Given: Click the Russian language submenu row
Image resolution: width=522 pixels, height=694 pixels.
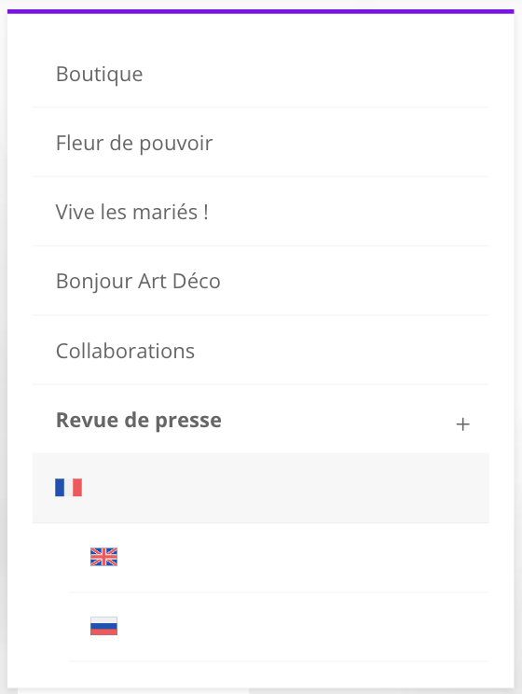Looking at the screenshot, I should [279, 627].
